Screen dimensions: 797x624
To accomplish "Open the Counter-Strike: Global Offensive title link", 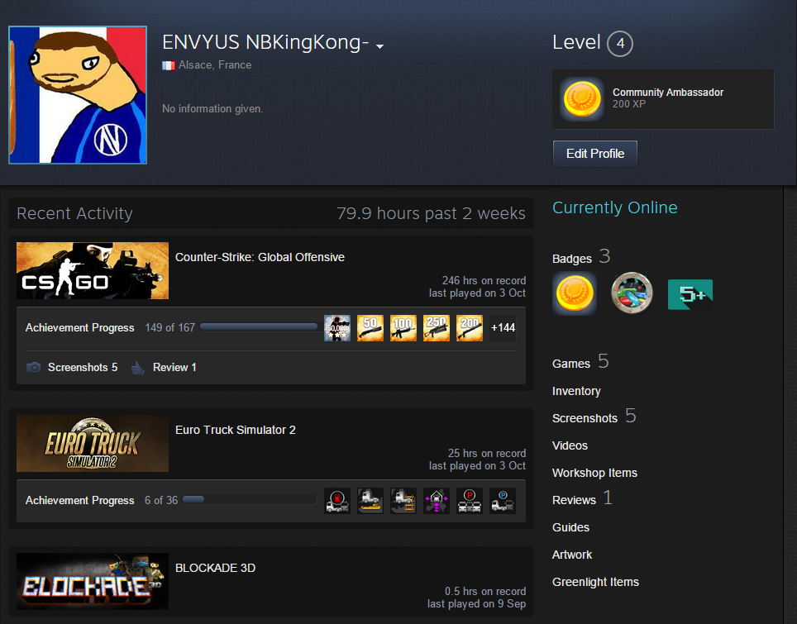I will (260, 257).
